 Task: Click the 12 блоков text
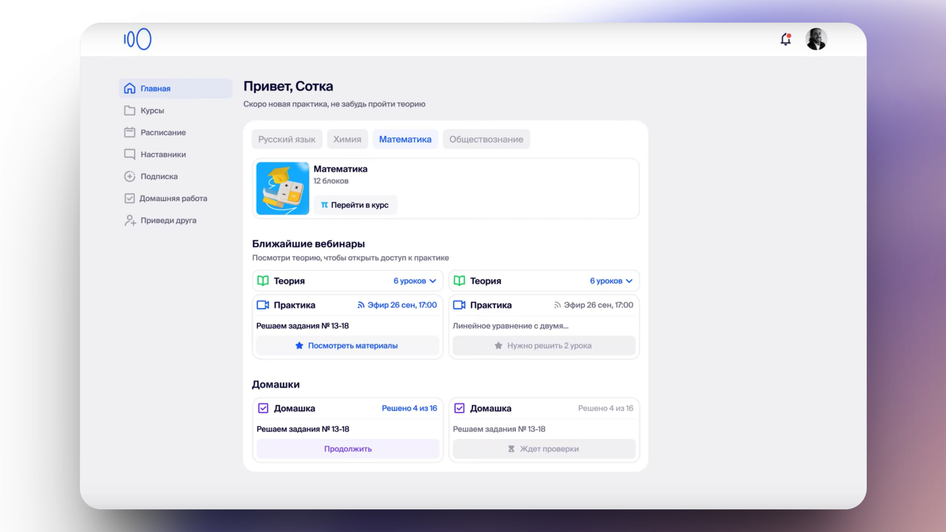331,181
